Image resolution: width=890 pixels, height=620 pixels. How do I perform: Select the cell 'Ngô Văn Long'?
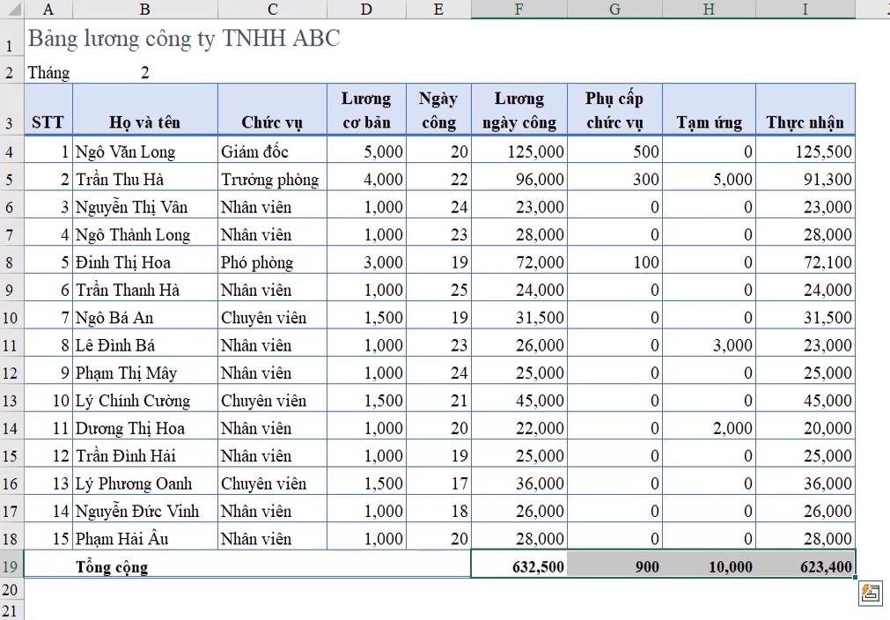(144, 151)
